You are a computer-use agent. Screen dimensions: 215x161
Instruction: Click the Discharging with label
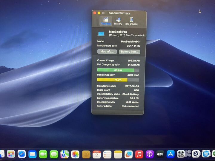(x=106, y=102)
